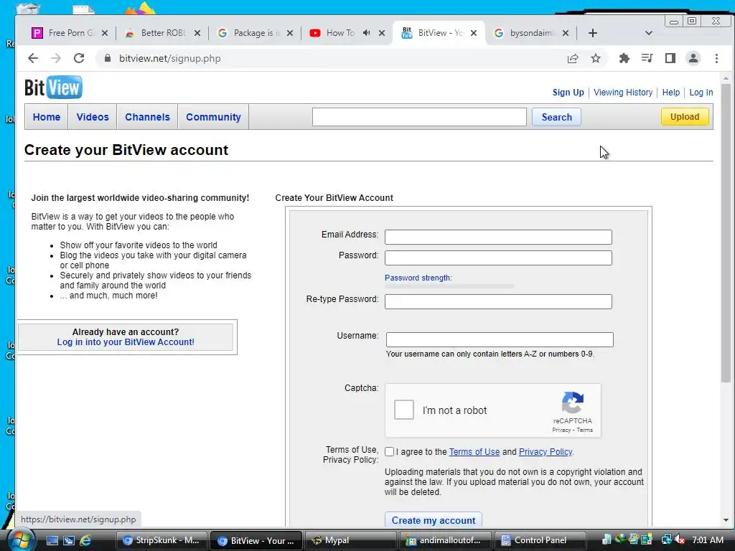Image resolution: width=735 pixels, height=551 pixels.
Task: Click the BitView logo
Action: click(53, 87)
